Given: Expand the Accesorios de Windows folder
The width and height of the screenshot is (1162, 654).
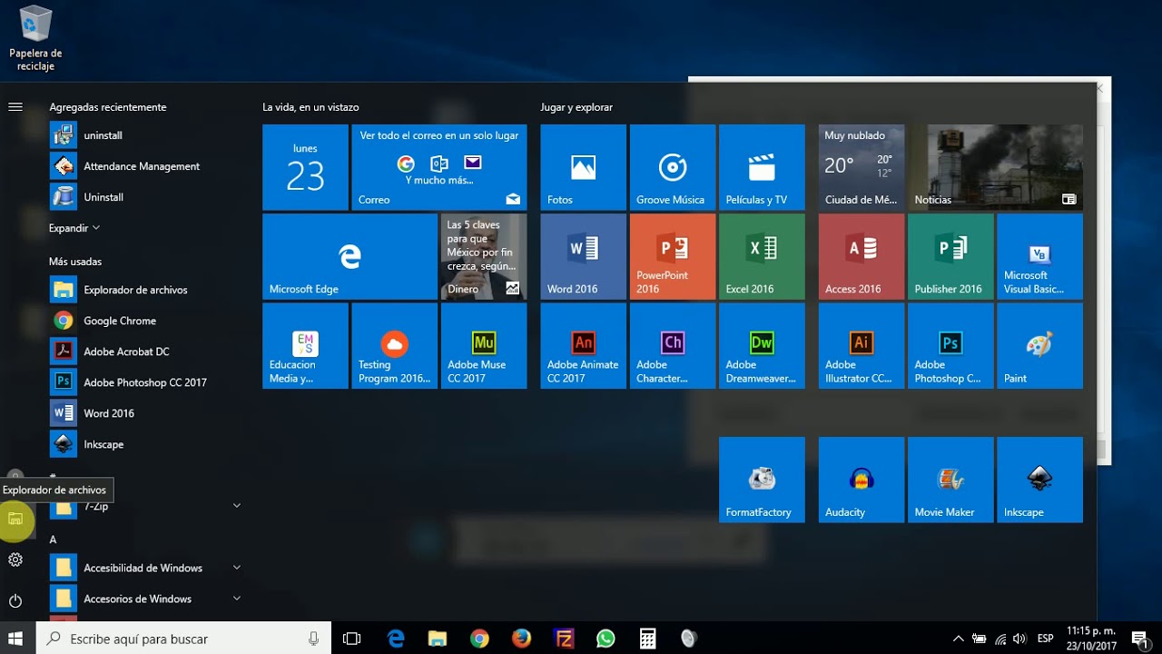Looking at the screenshot, I should click(236, 599).
